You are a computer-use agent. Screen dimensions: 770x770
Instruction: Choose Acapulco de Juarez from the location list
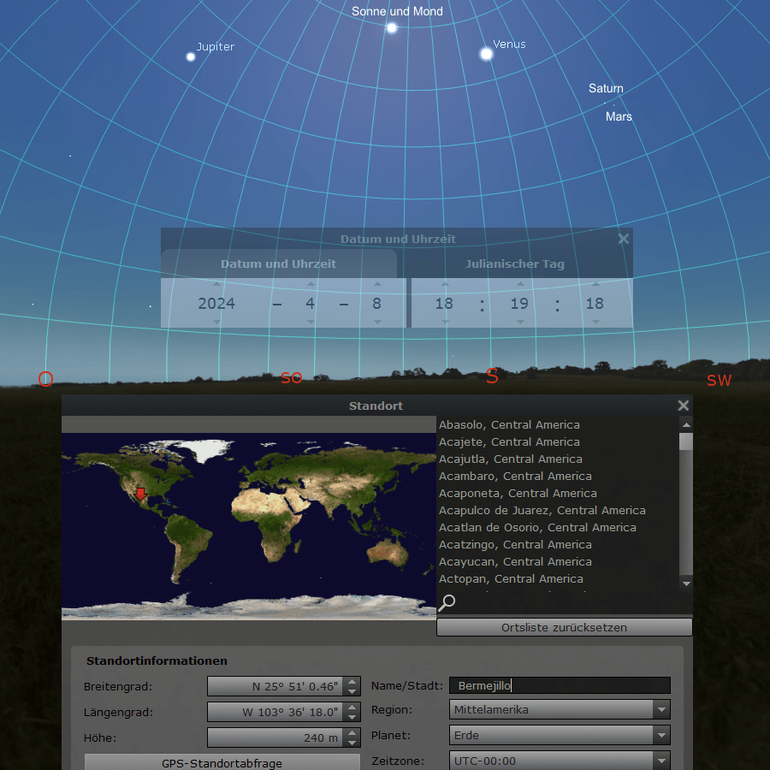point(542,511)
